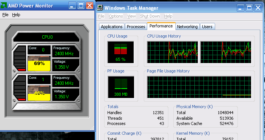Maximize the Windows Task Manager window
The image size is (265, 140).
[x=249, y=8]
